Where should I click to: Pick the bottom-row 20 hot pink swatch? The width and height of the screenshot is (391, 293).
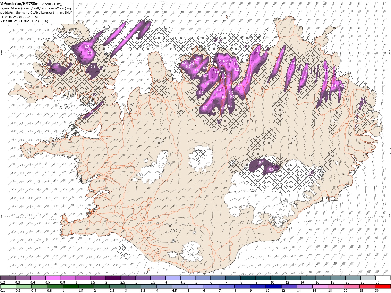351,287
